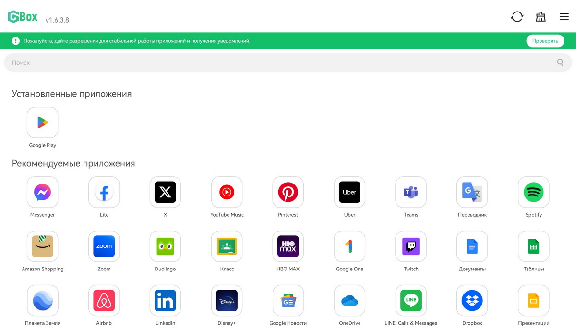Select the Google Новости app

click(288, 301)
